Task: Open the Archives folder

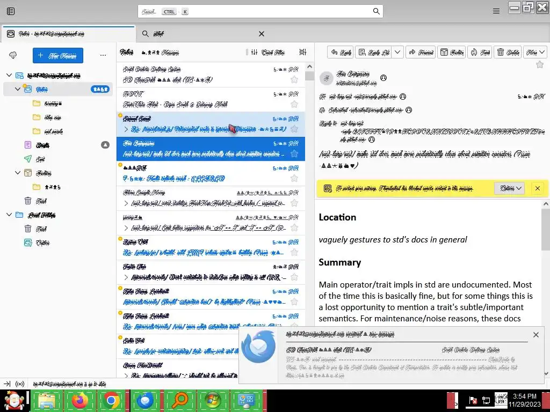Action: (x=58, y=173)
